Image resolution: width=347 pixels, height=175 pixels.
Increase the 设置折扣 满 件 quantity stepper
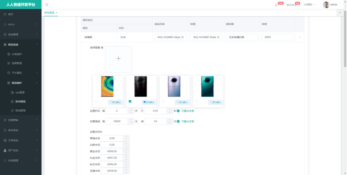(x=131, y=109)
